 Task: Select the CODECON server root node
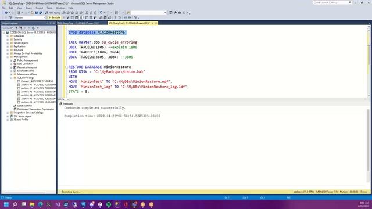(x=31, y=33)
